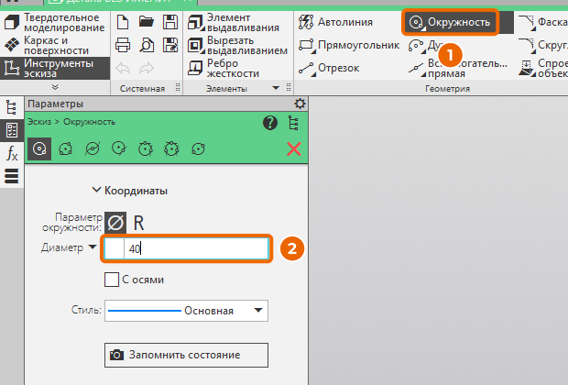The height and width of the screenshot is (385, 568).
Task: Collapse the Координаты section
Action: pos(96,190)
